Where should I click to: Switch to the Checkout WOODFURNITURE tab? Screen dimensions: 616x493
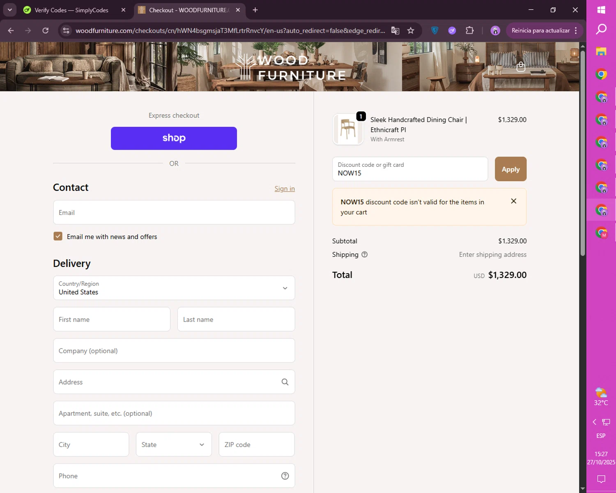(189, 10)
